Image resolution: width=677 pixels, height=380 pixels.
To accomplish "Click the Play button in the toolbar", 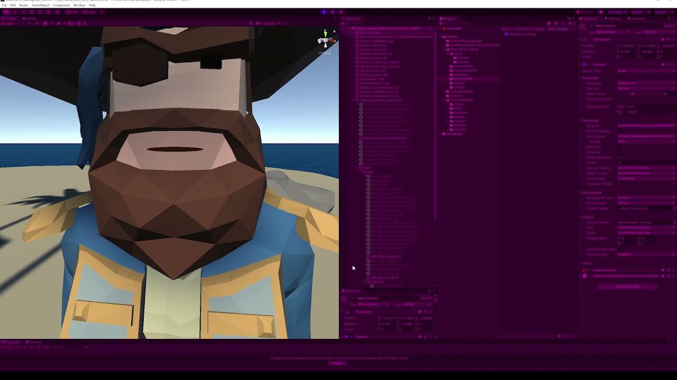I will [324, 12].
